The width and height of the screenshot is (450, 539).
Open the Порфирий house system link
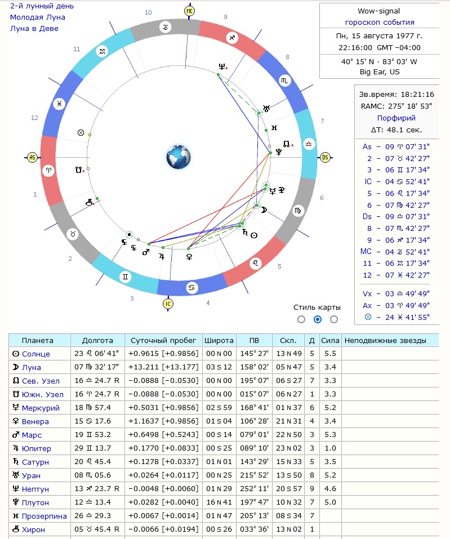coord(396,118)
